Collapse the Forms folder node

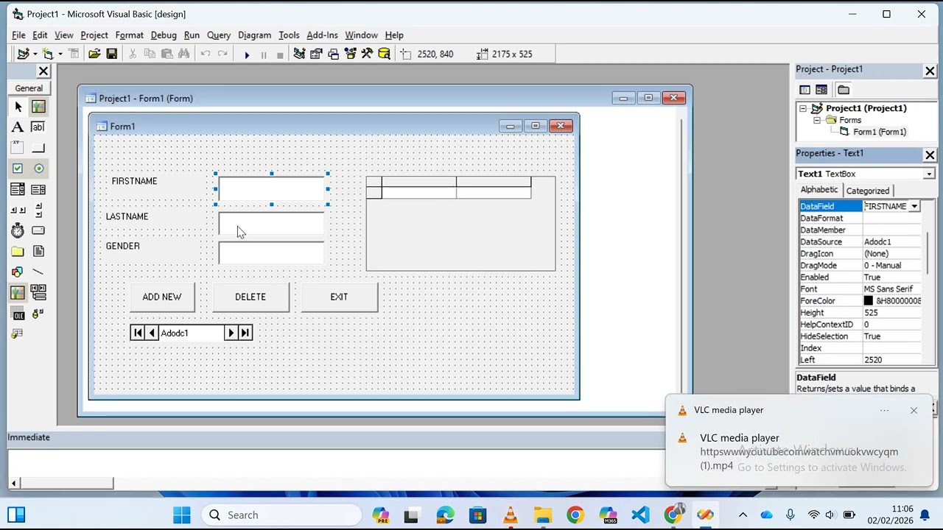pyautogui.click(x=816, y=120)
